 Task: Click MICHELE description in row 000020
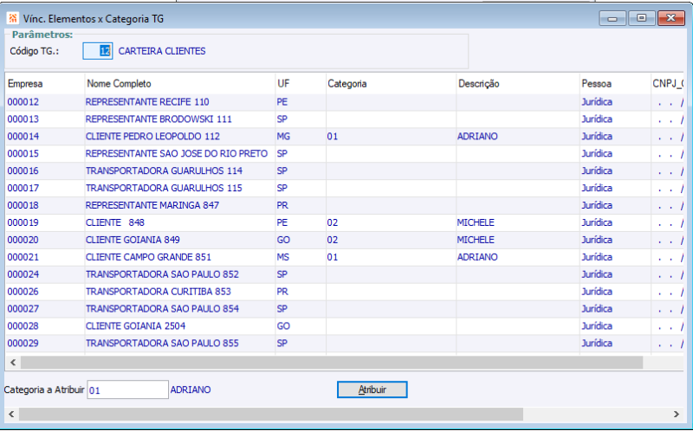[x=476, y=240]
